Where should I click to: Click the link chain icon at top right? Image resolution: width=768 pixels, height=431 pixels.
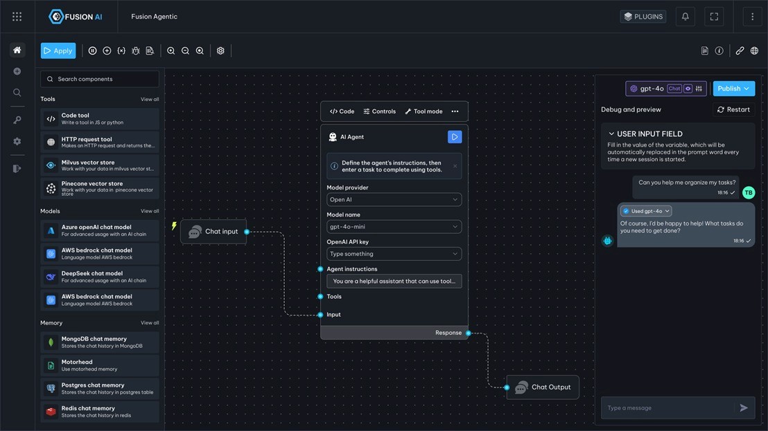coord(740,51)
